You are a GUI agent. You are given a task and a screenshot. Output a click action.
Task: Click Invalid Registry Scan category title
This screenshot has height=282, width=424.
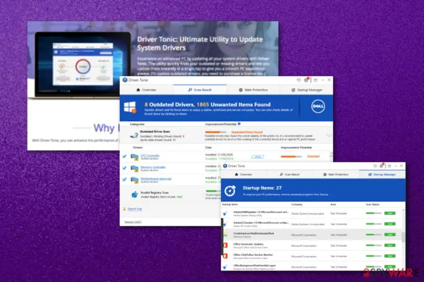pos(155,193)
